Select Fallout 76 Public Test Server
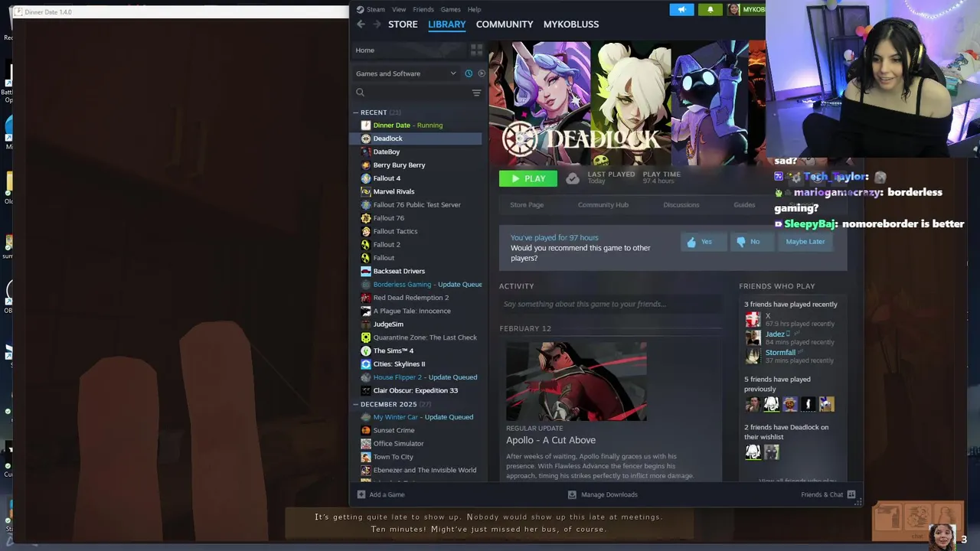Image resolution: width=980 pixels, height=551 pixels. pos(417,205)
